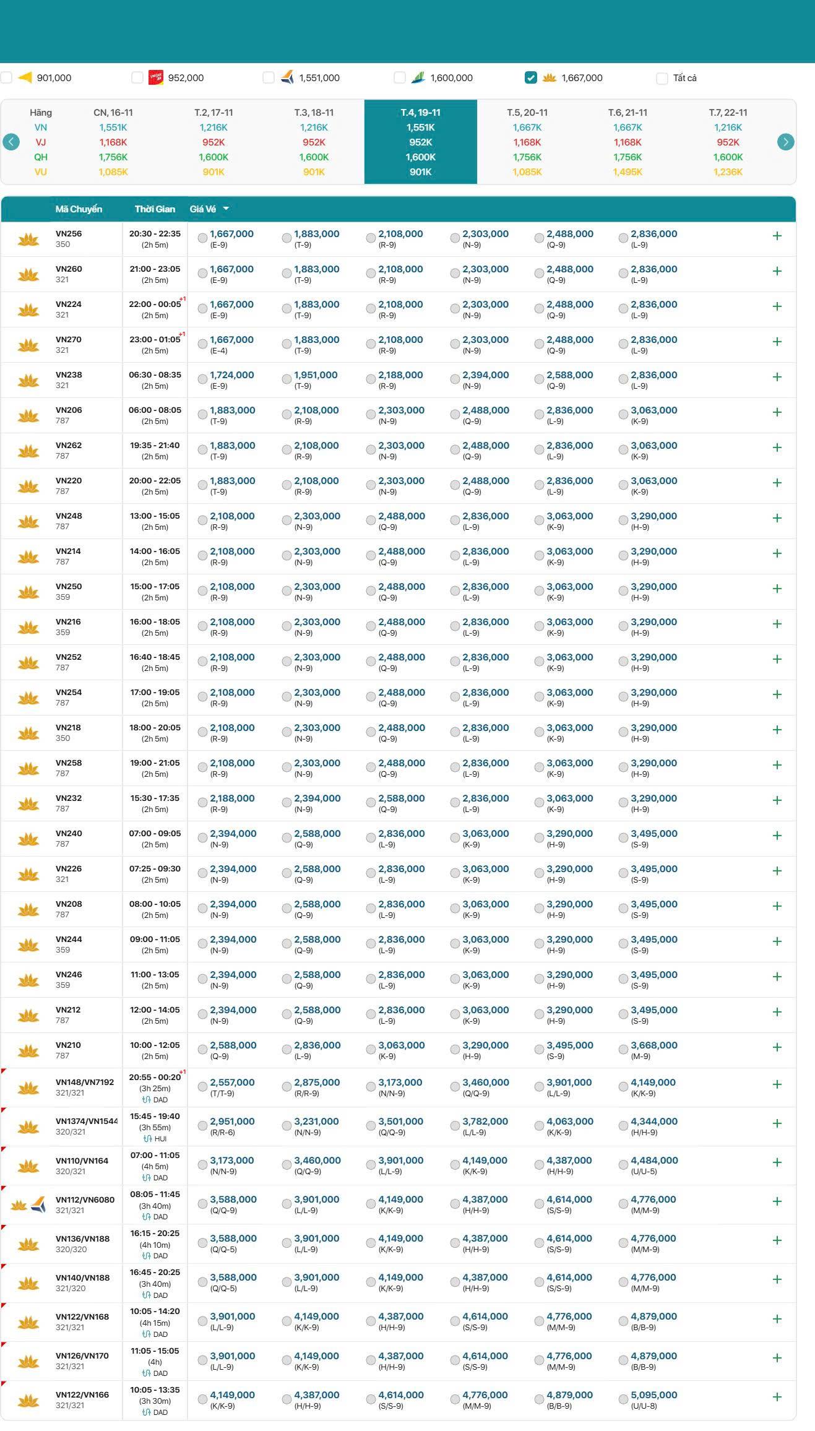Click the Bamboo Airways logo beside 1,600,000

(418, 77)
